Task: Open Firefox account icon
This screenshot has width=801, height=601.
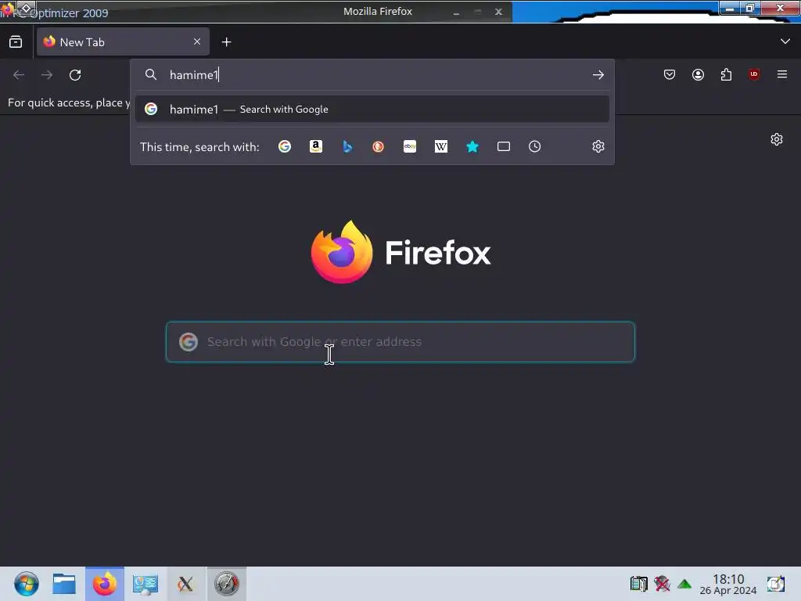Action: pos(698,74)
